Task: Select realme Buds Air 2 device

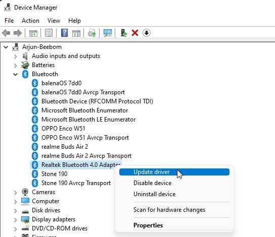Action: tap(65, 147)
